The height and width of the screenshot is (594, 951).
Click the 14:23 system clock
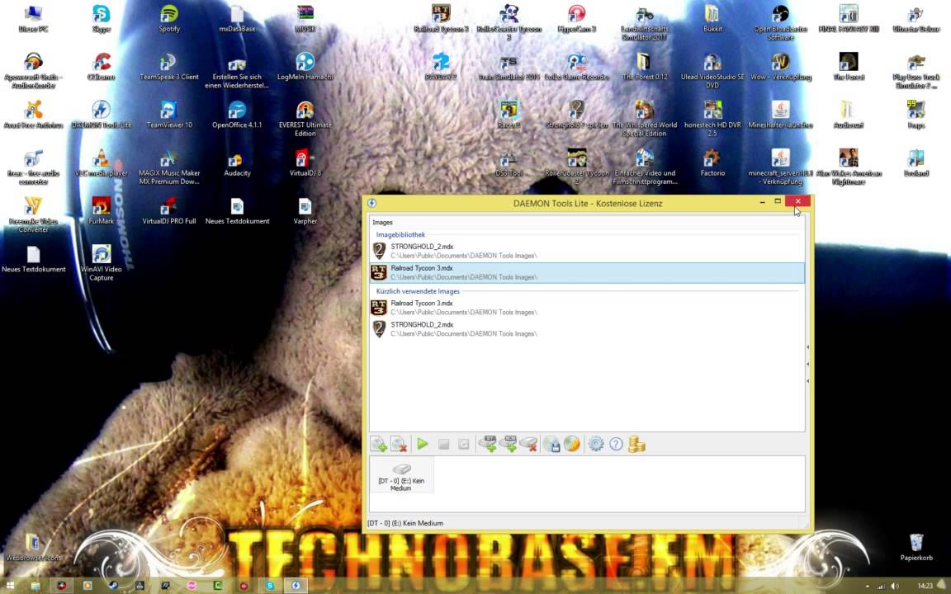pyautogui.click(x=925, y=586)
